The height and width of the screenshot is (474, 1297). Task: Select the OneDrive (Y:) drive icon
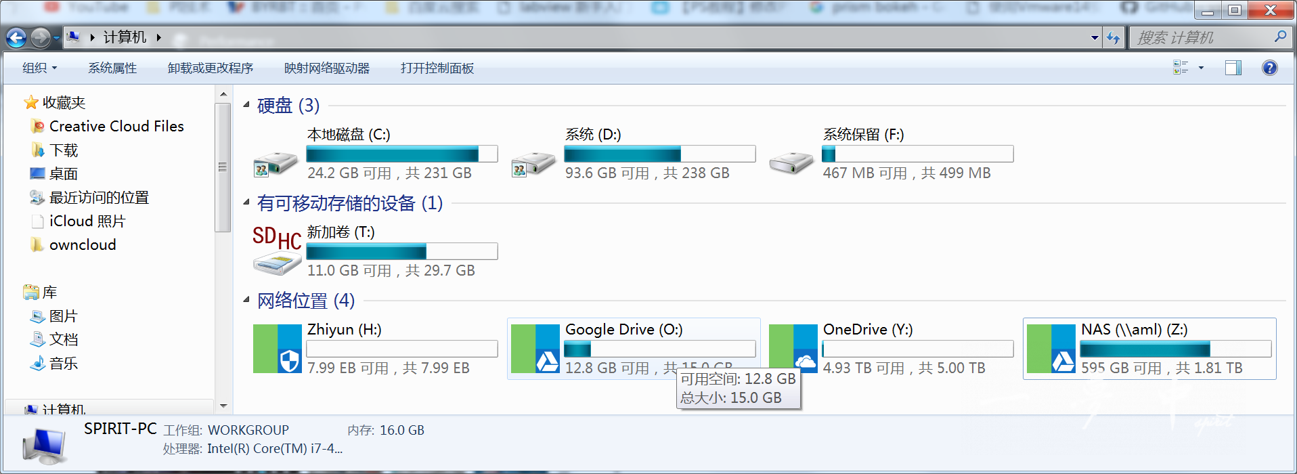[793, 349]
